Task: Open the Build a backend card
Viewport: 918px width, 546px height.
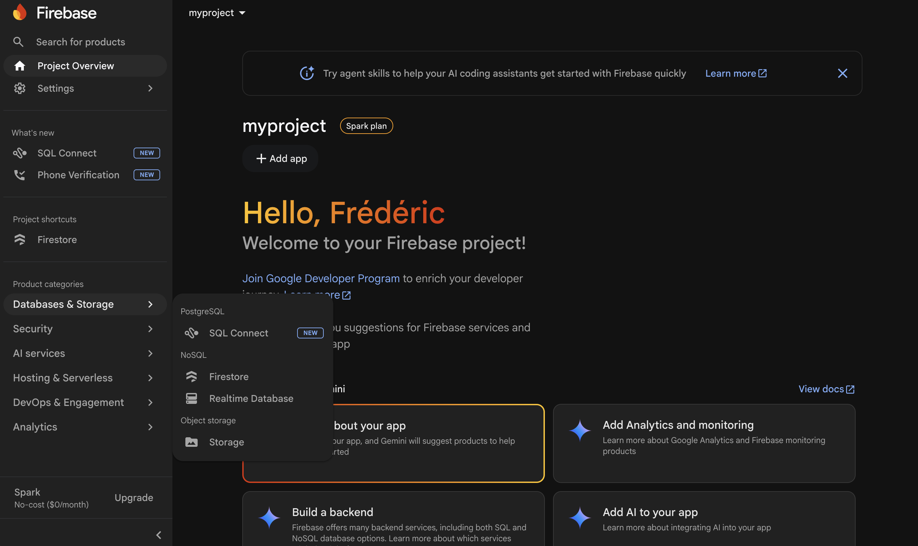Action: pos(393,519)
